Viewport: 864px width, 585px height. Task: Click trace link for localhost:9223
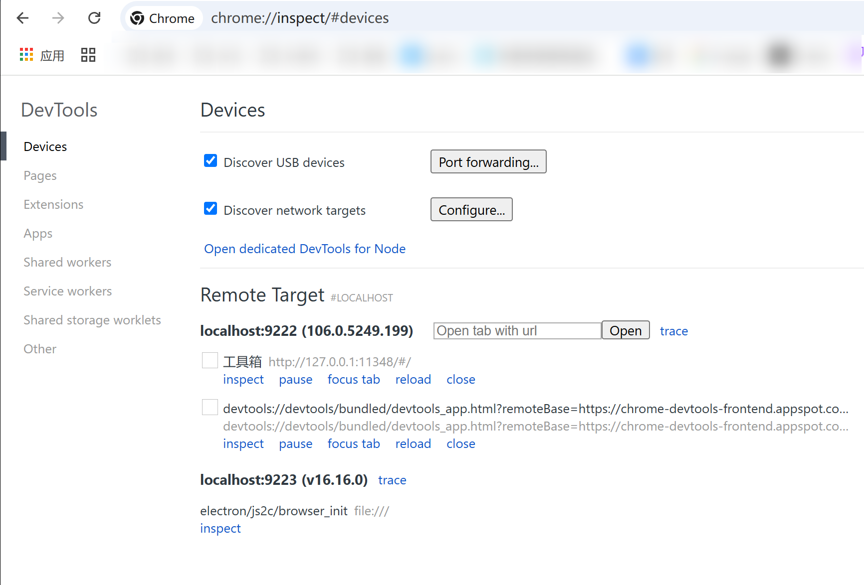pos(392,480)
